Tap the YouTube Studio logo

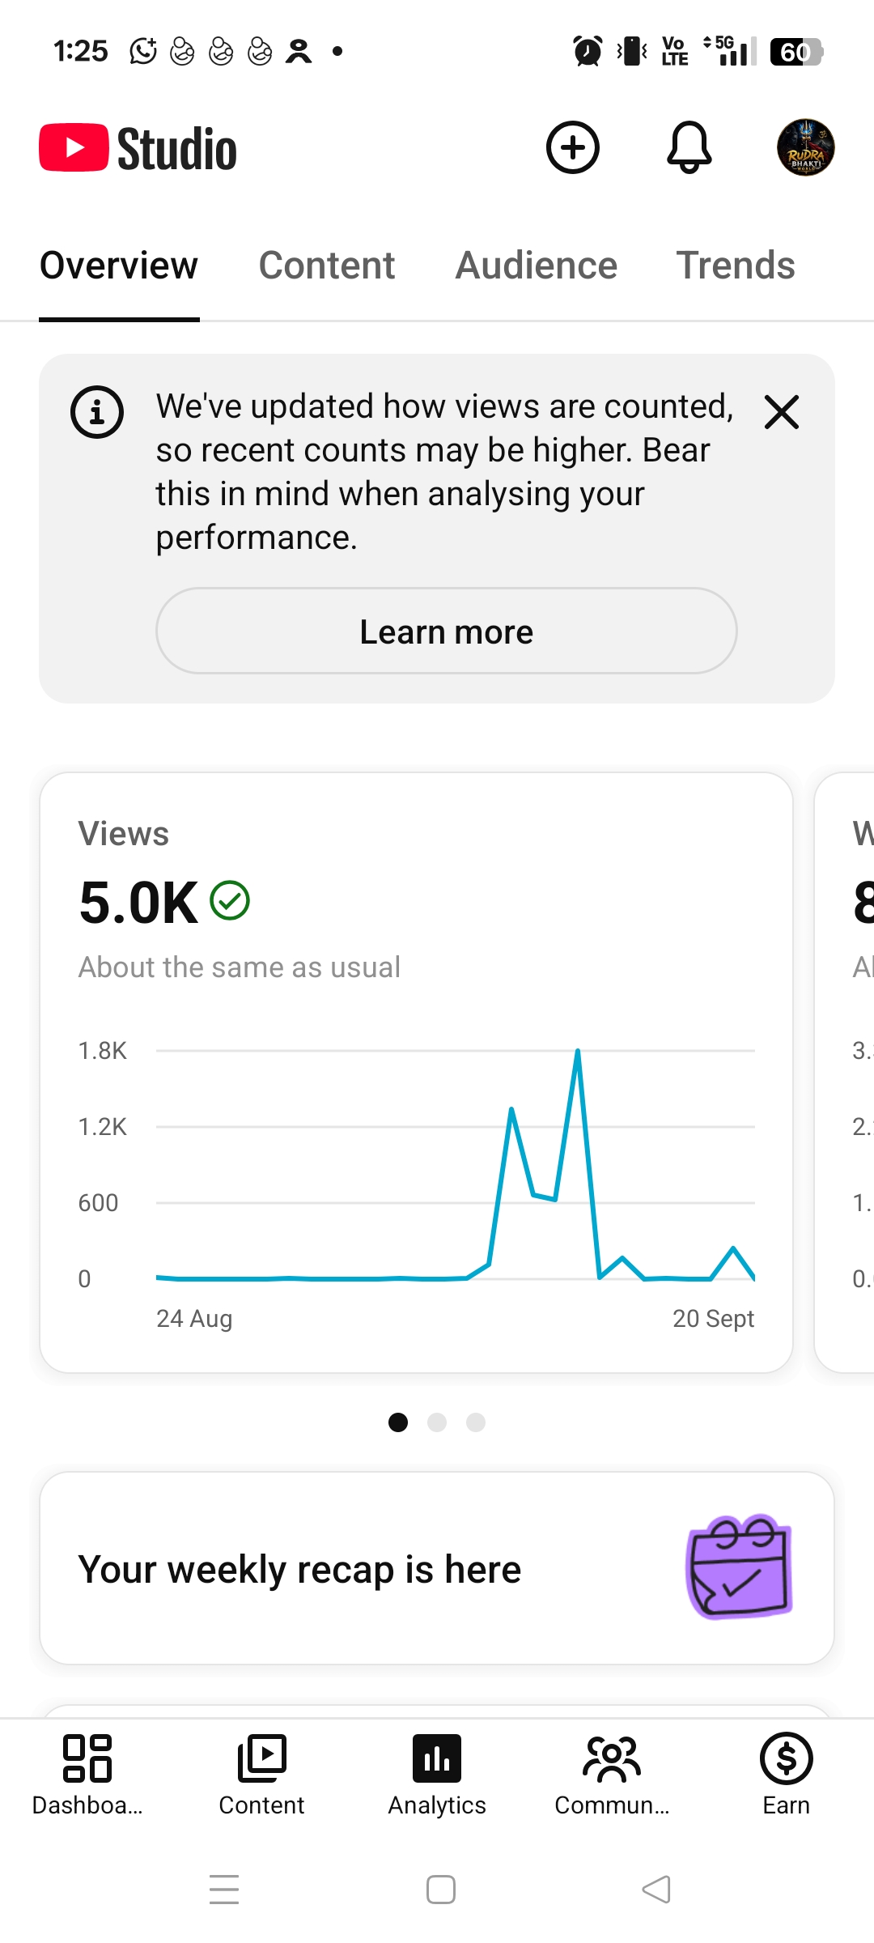(138, 148)
